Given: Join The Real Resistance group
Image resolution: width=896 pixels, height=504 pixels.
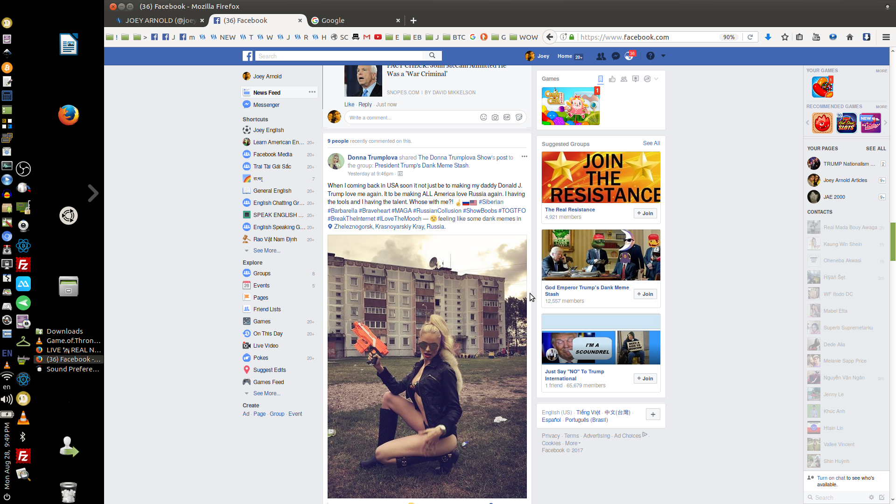Looking at the screenshot, I should (645, 213).
